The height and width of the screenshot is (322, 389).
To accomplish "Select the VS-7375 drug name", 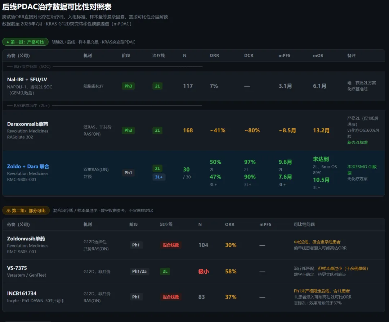I will [x=17, y=268].
